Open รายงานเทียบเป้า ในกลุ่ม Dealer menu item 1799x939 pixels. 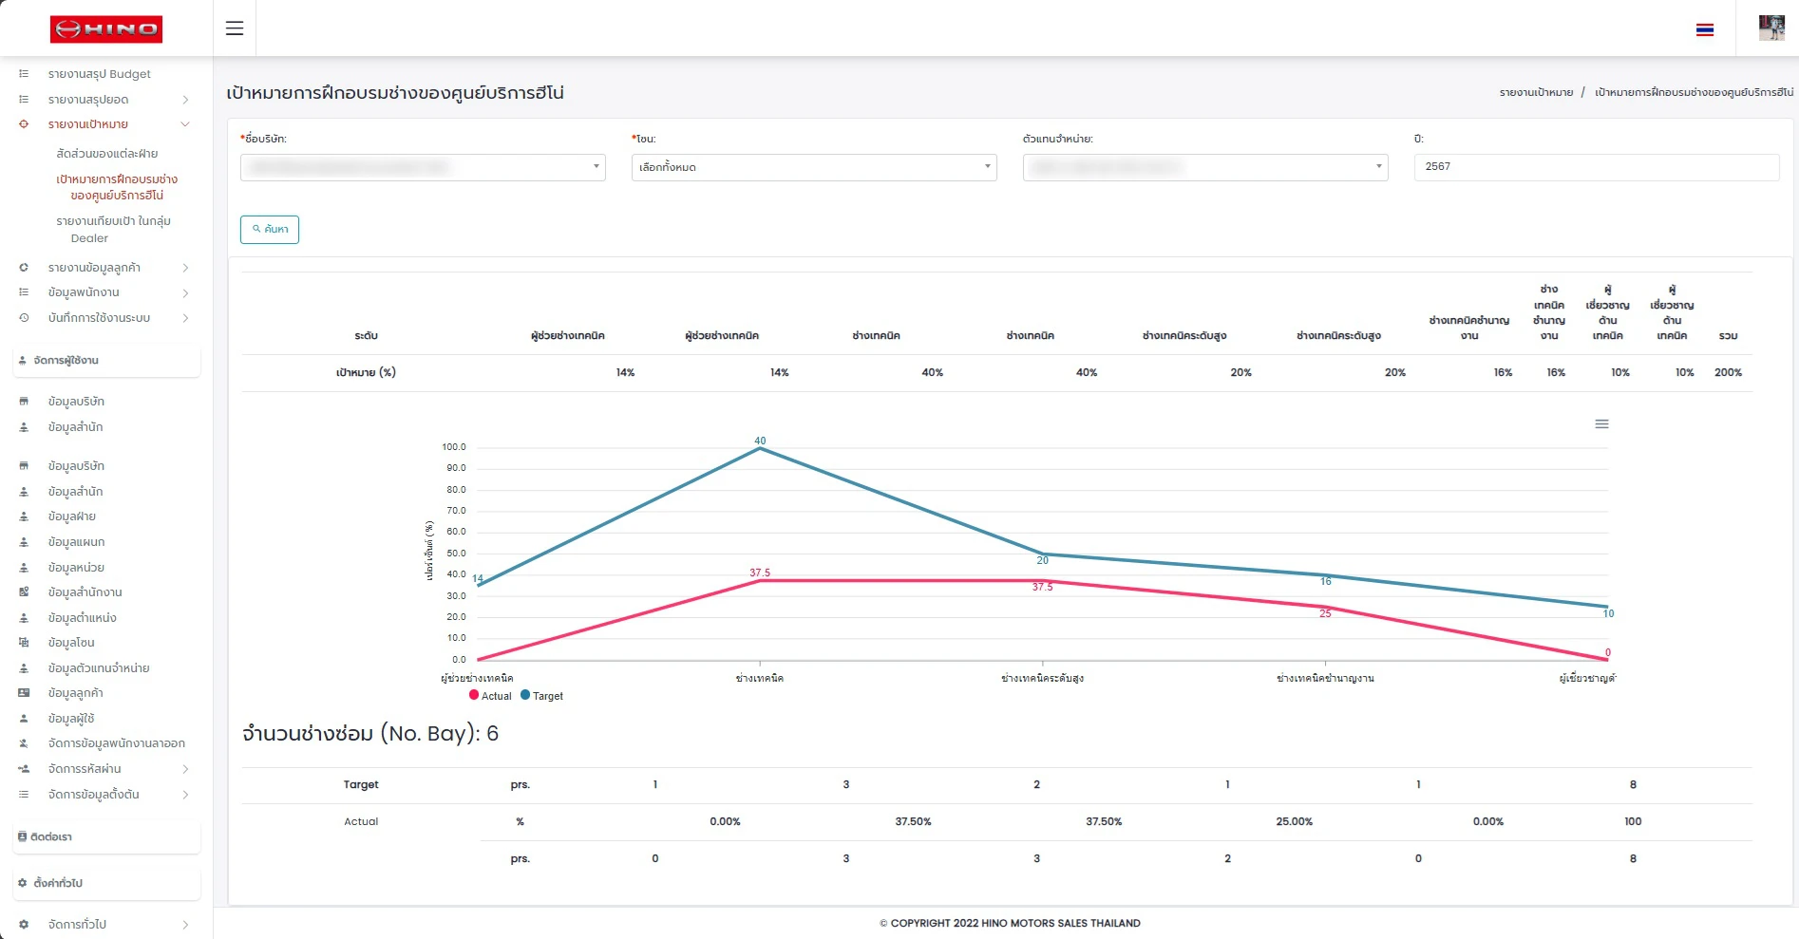(113, 230)
